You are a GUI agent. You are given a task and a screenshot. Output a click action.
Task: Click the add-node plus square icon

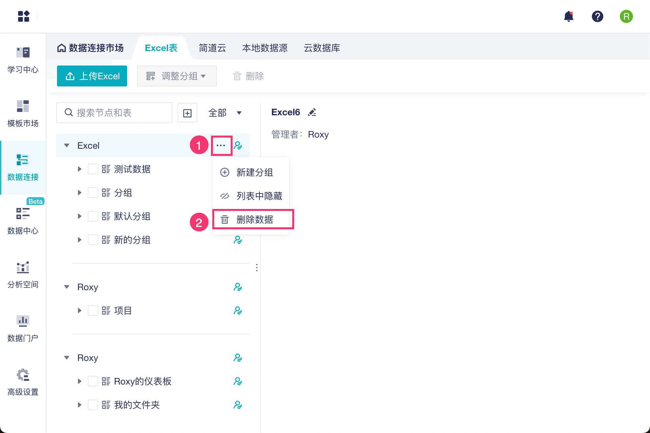coord(187,113)
